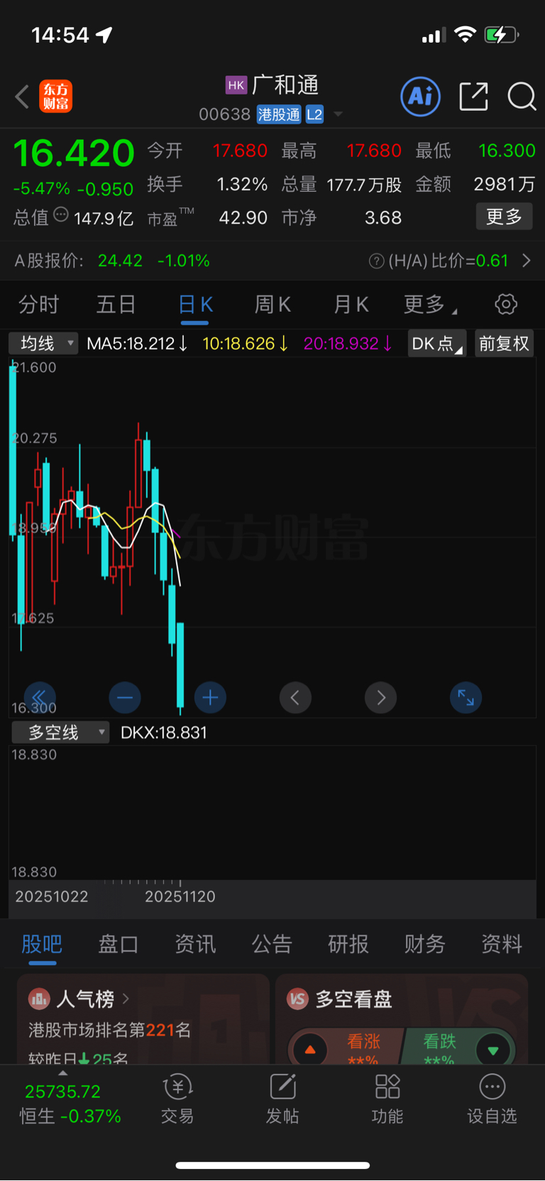
Task: Tap the A股报价 24.42 price
Action: pos(120,261)
